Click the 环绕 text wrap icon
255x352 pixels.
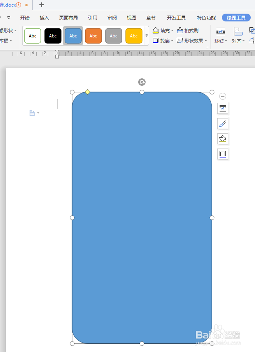tap(221, 32)
